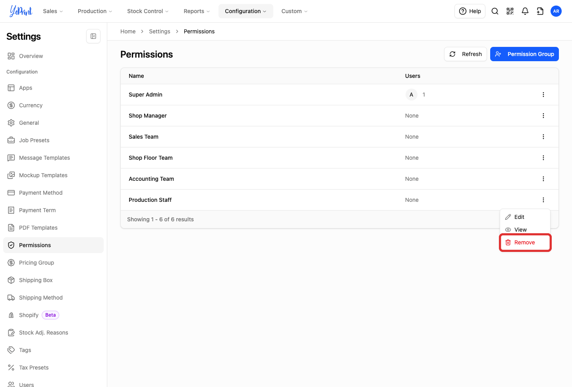This screenshot has height=387, width=572.
Task: Open Shopify Beta settings
Action: click(x=53, y=315)
